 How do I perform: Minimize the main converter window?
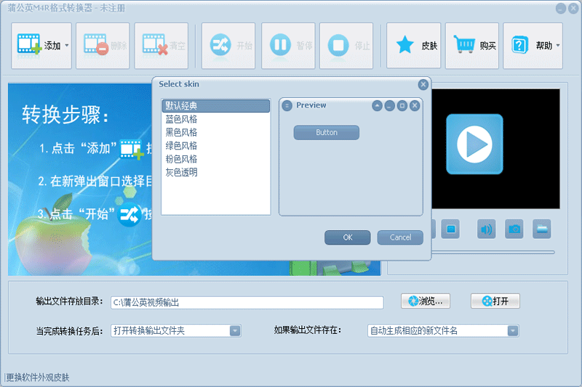pos(561,8)
